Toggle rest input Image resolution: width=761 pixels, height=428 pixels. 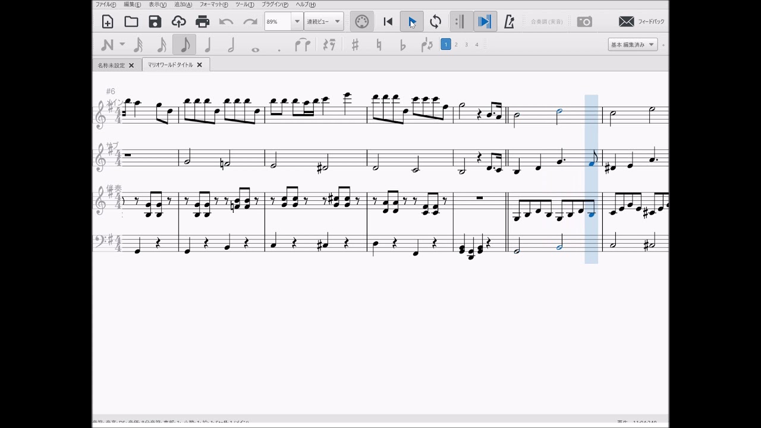coord(329,45)
